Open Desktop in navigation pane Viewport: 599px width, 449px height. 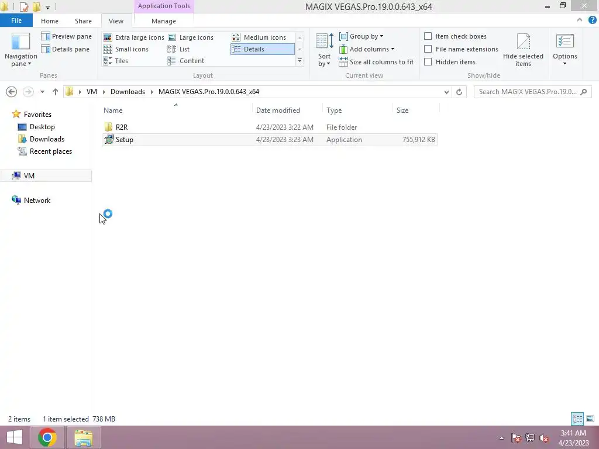point(42,127)
